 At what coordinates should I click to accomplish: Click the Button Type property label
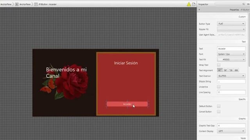(x=204, y=24)
